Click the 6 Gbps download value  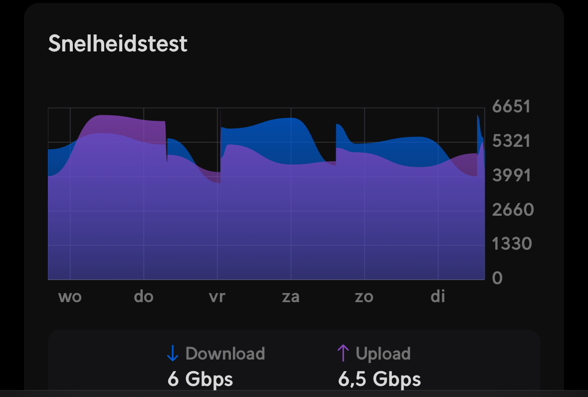200,379
